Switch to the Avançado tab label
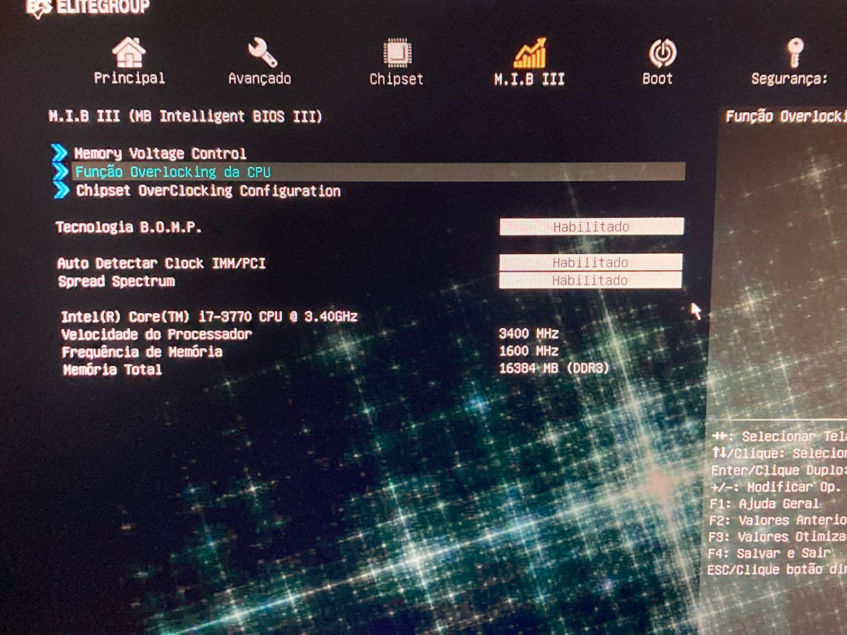 coord(259,79)
